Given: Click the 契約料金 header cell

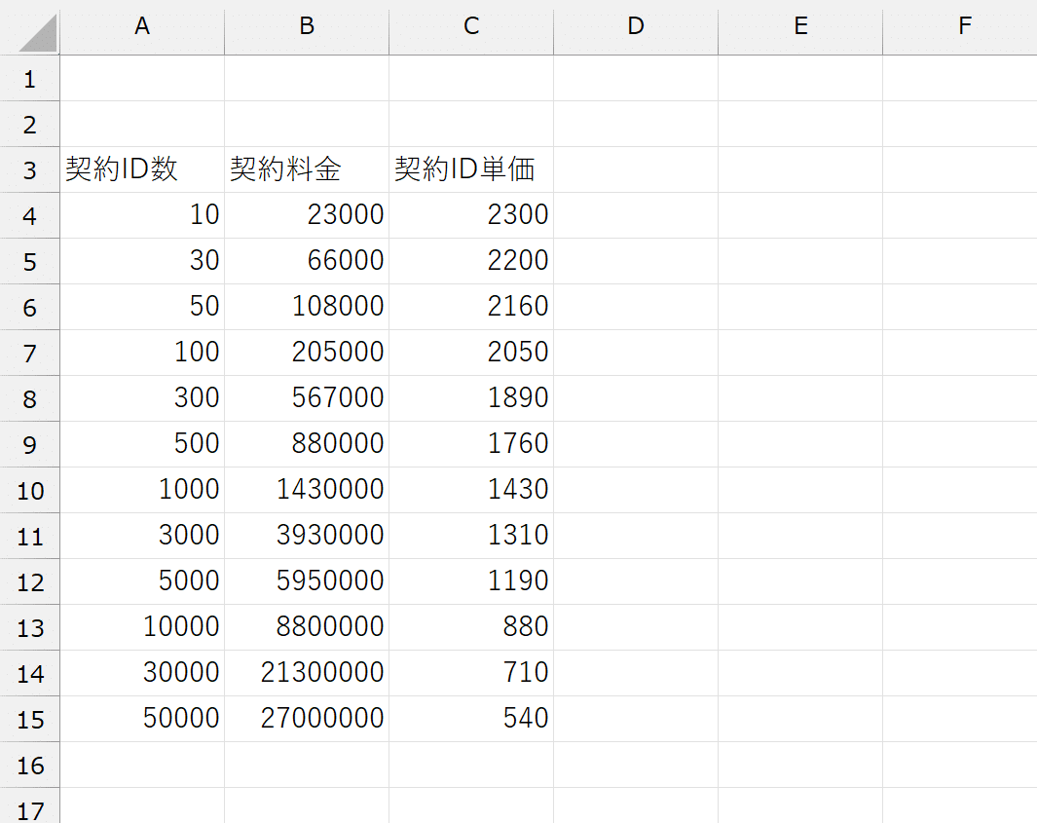Looking at the screenshot, I should tap(307, 170).
